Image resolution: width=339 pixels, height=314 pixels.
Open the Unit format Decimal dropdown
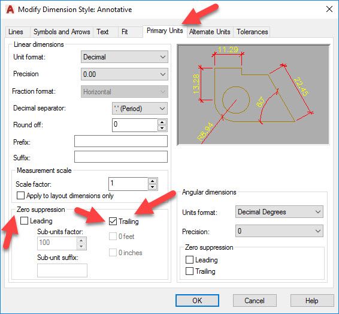125,57
